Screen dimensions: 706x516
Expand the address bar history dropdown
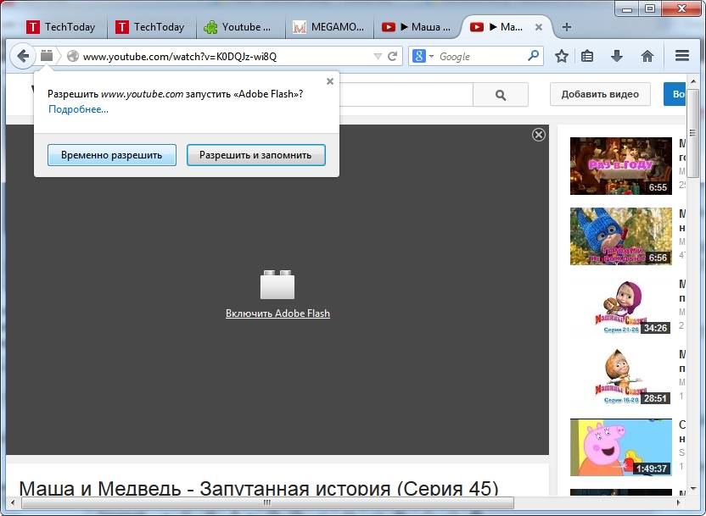click(x=378, y=57)
